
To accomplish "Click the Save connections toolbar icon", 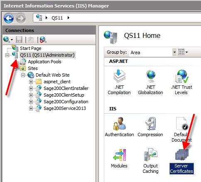I will pyautogui.click(x=19, y=40).
